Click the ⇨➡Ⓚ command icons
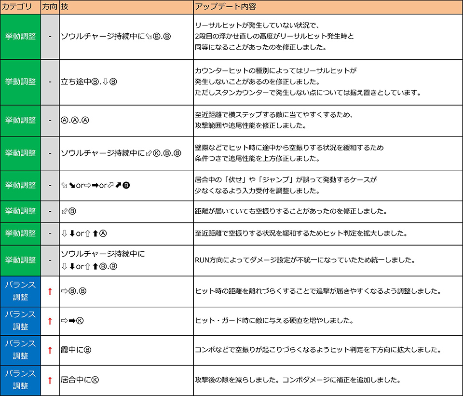The image size is (463, 396). (72, 321)
